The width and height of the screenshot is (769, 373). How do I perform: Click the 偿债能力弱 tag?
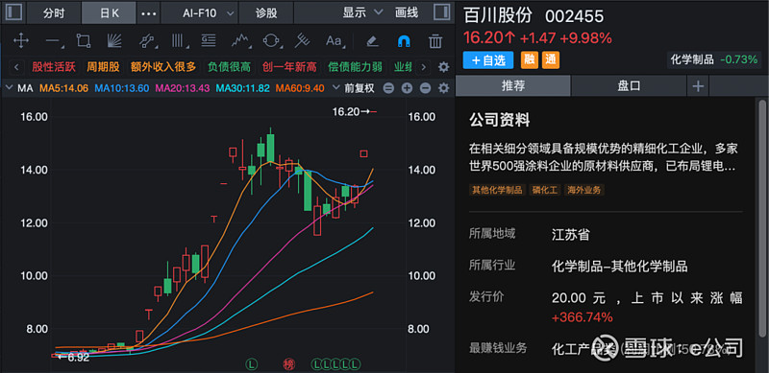[355, 67]
